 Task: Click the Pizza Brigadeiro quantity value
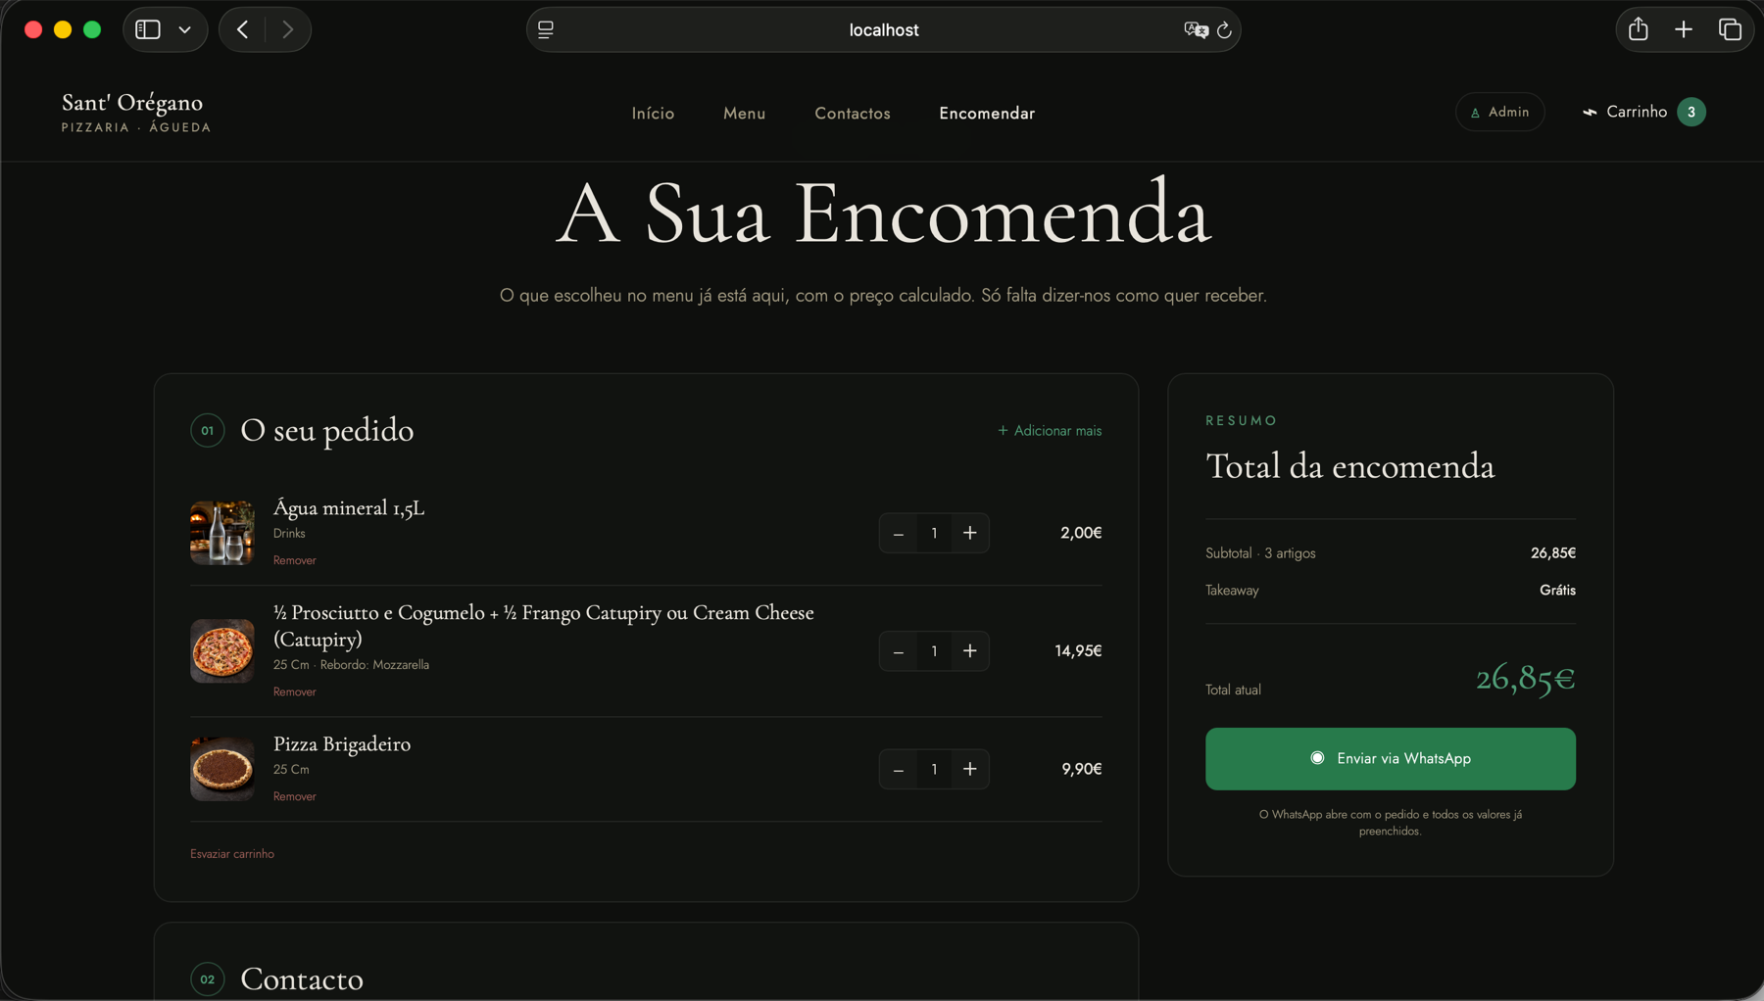(934, 769)
